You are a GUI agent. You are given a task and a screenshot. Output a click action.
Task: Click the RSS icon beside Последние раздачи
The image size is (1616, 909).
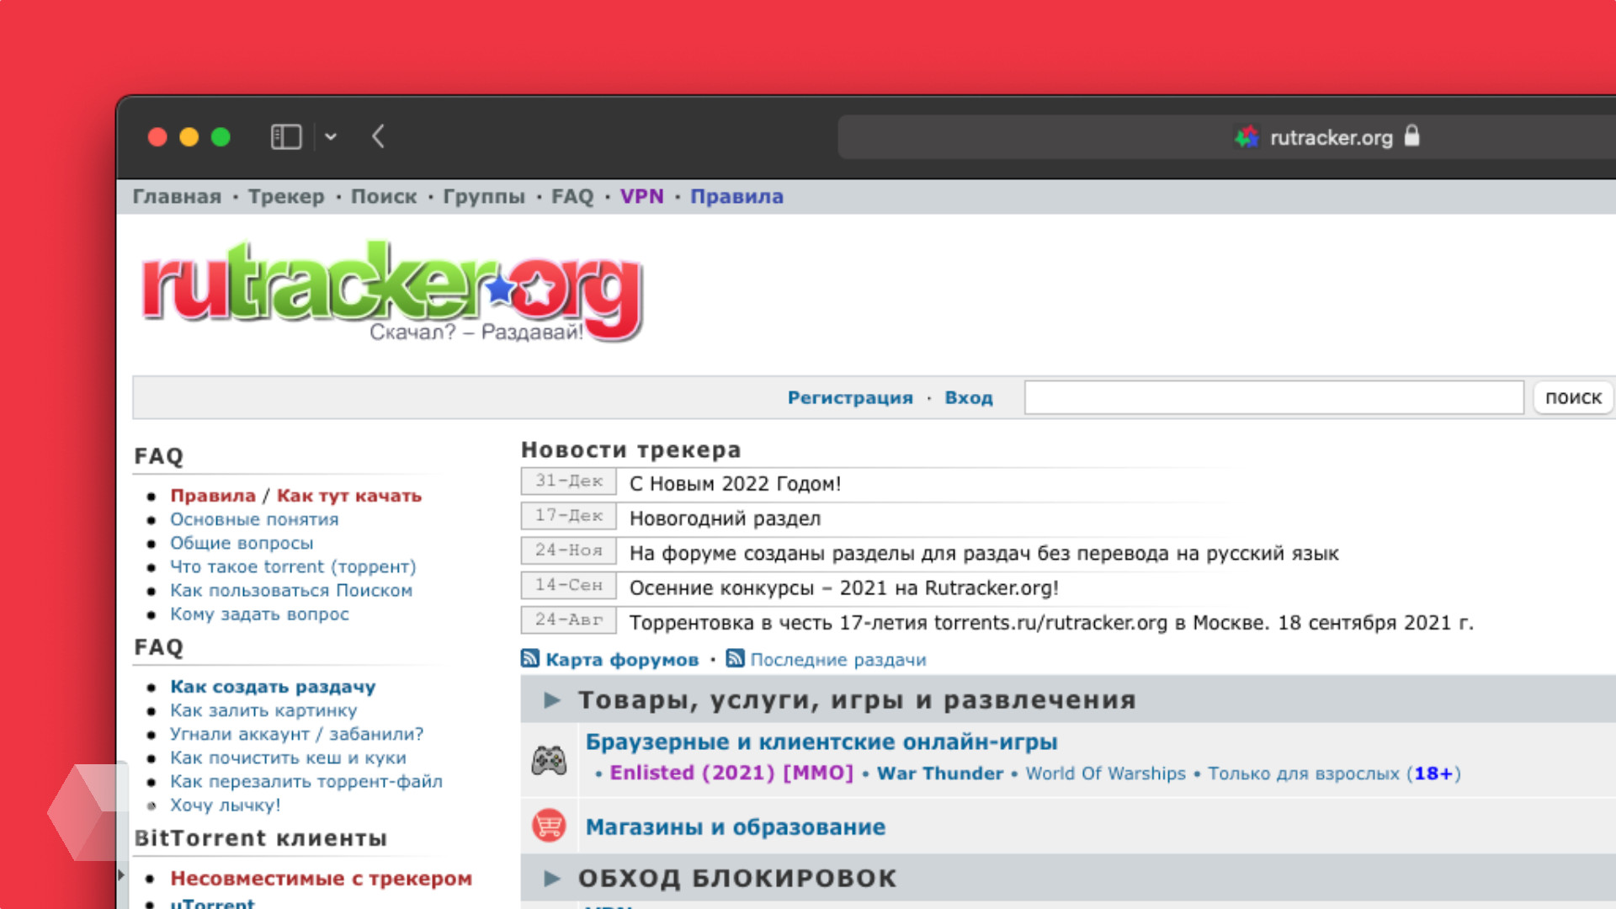tap(736, 658)
